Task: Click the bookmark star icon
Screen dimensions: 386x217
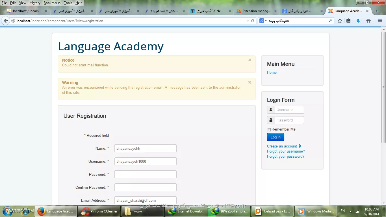Action: (x=340, y=21)
